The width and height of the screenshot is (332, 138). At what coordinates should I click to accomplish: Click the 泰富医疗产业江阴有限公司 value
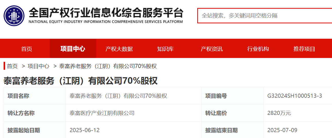pos(102,113)
